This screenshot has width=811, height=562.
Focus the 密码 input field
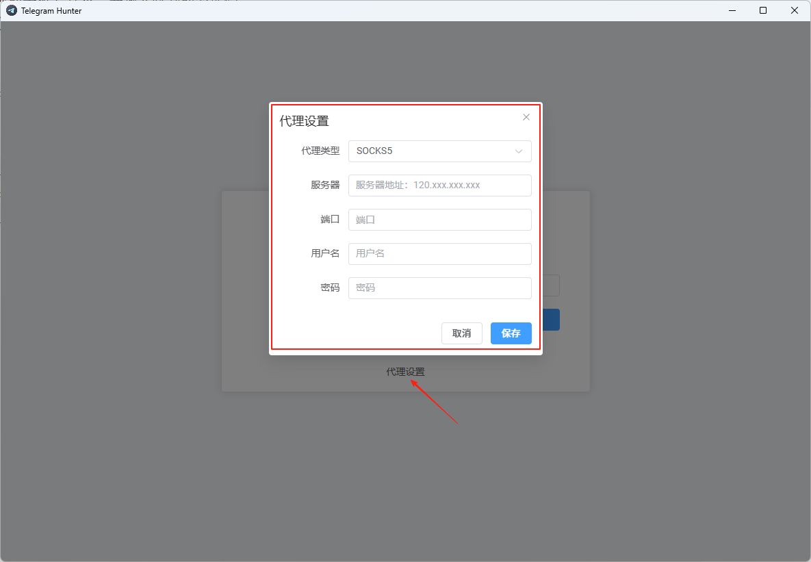(439, 288)
